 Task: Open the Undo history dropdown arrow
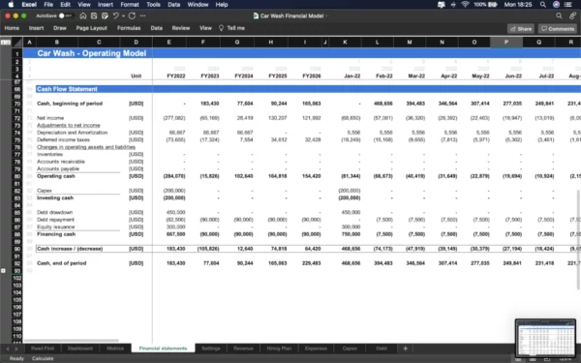coord(123,15)
